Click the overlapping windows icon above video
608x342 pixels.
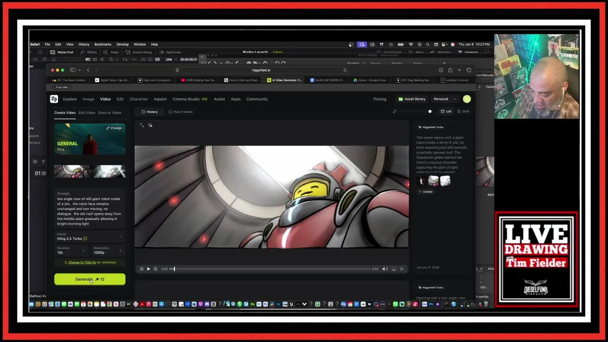[150, 125]
